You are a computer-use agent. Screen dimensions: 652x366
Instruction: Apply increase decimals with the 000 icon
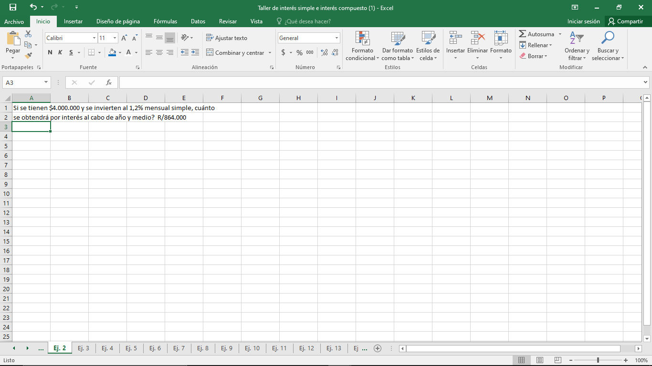pos(309,52)
